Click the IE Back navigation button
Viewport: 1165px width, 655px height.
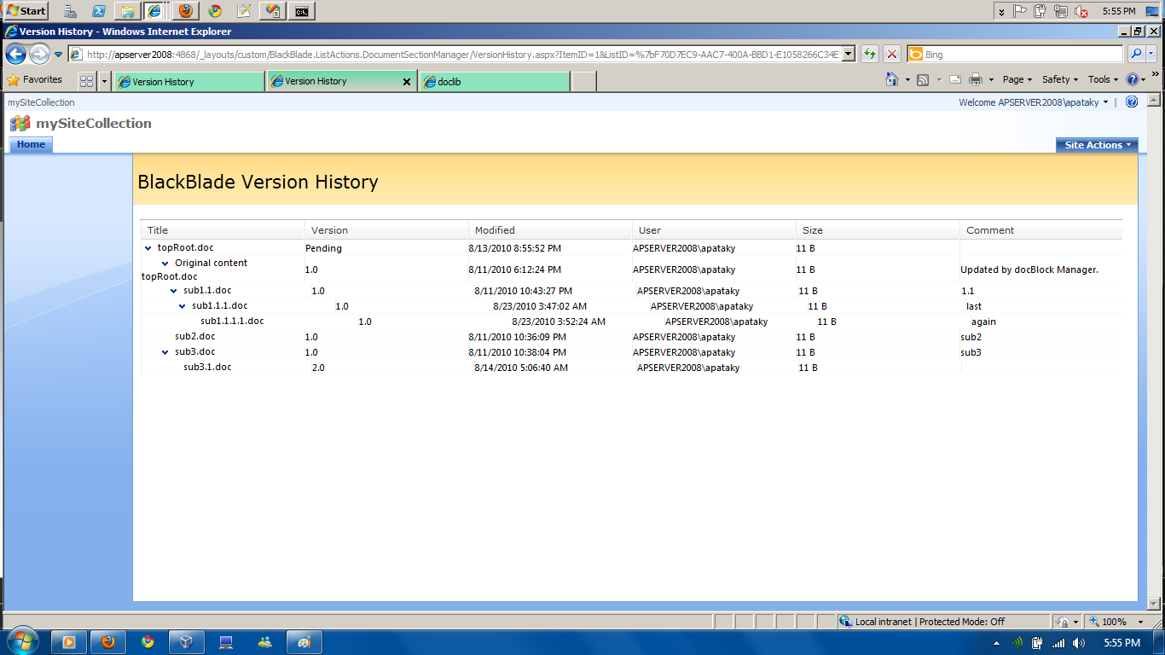(16, 55)
